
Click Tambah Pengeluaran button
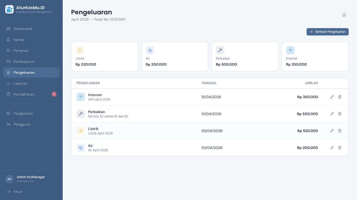(327, 32)
